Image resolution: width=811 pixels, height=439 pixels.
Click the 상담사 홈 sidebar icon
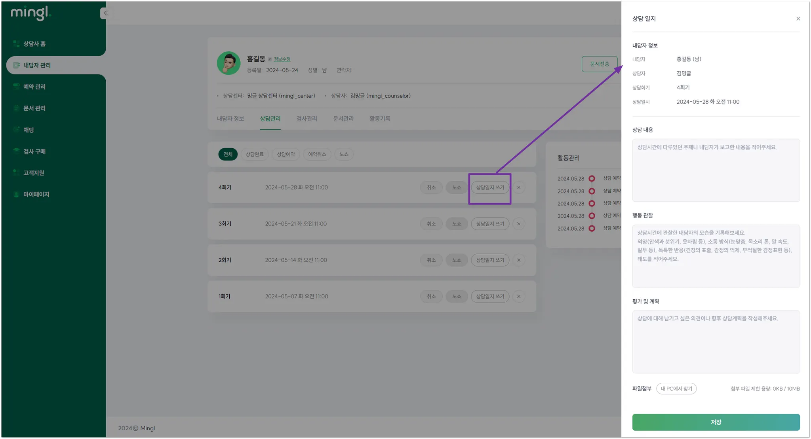click(x=16, y=44)
